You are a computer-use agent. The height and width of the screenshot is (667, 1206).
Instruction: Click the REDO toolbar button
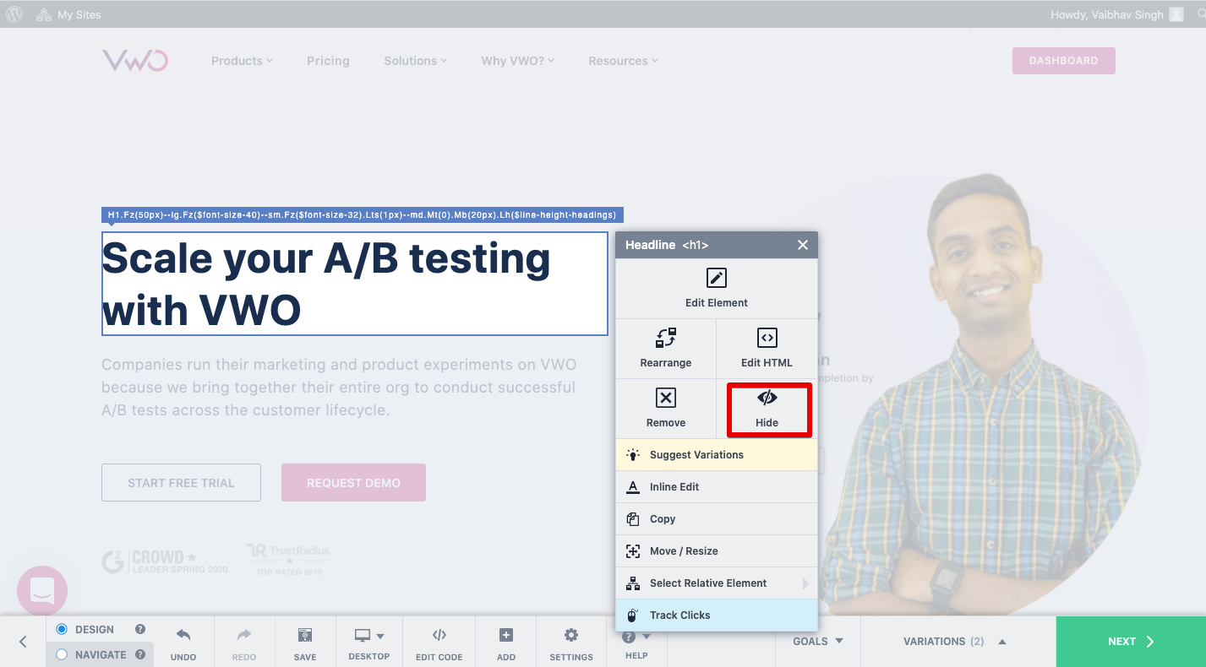(244, 643)
